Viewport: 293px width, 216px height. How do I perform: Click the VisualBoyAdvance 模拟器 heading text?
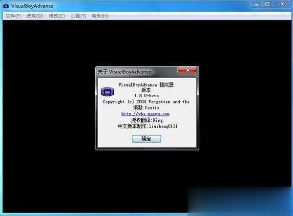coord(146,85)
